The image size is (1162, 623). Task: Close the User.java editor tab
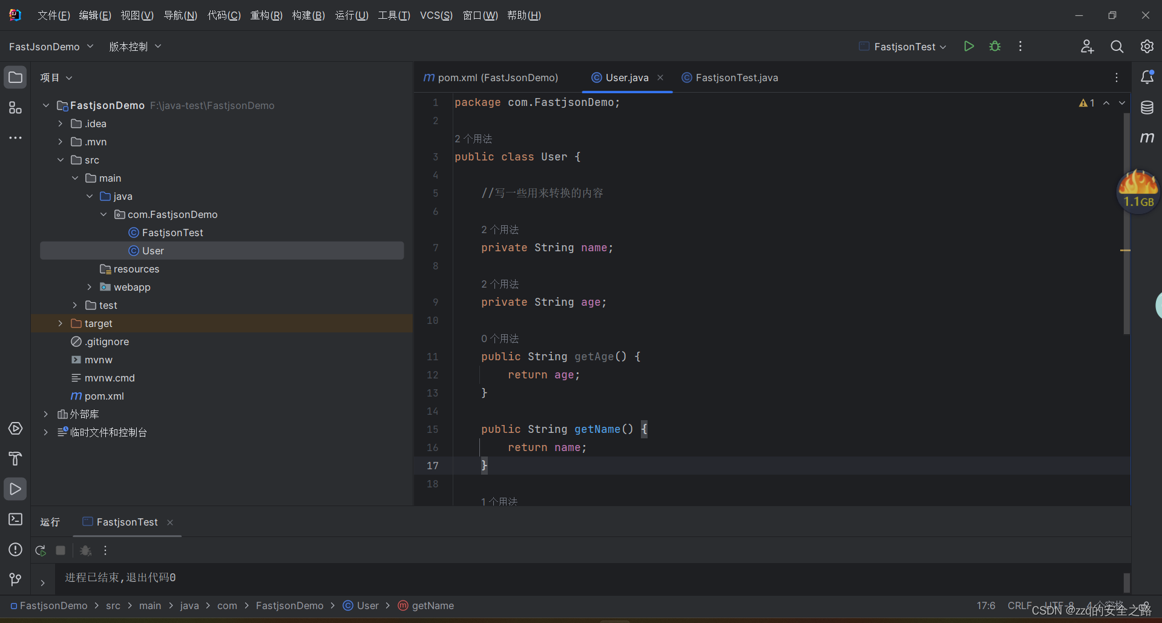coord(660,77)
